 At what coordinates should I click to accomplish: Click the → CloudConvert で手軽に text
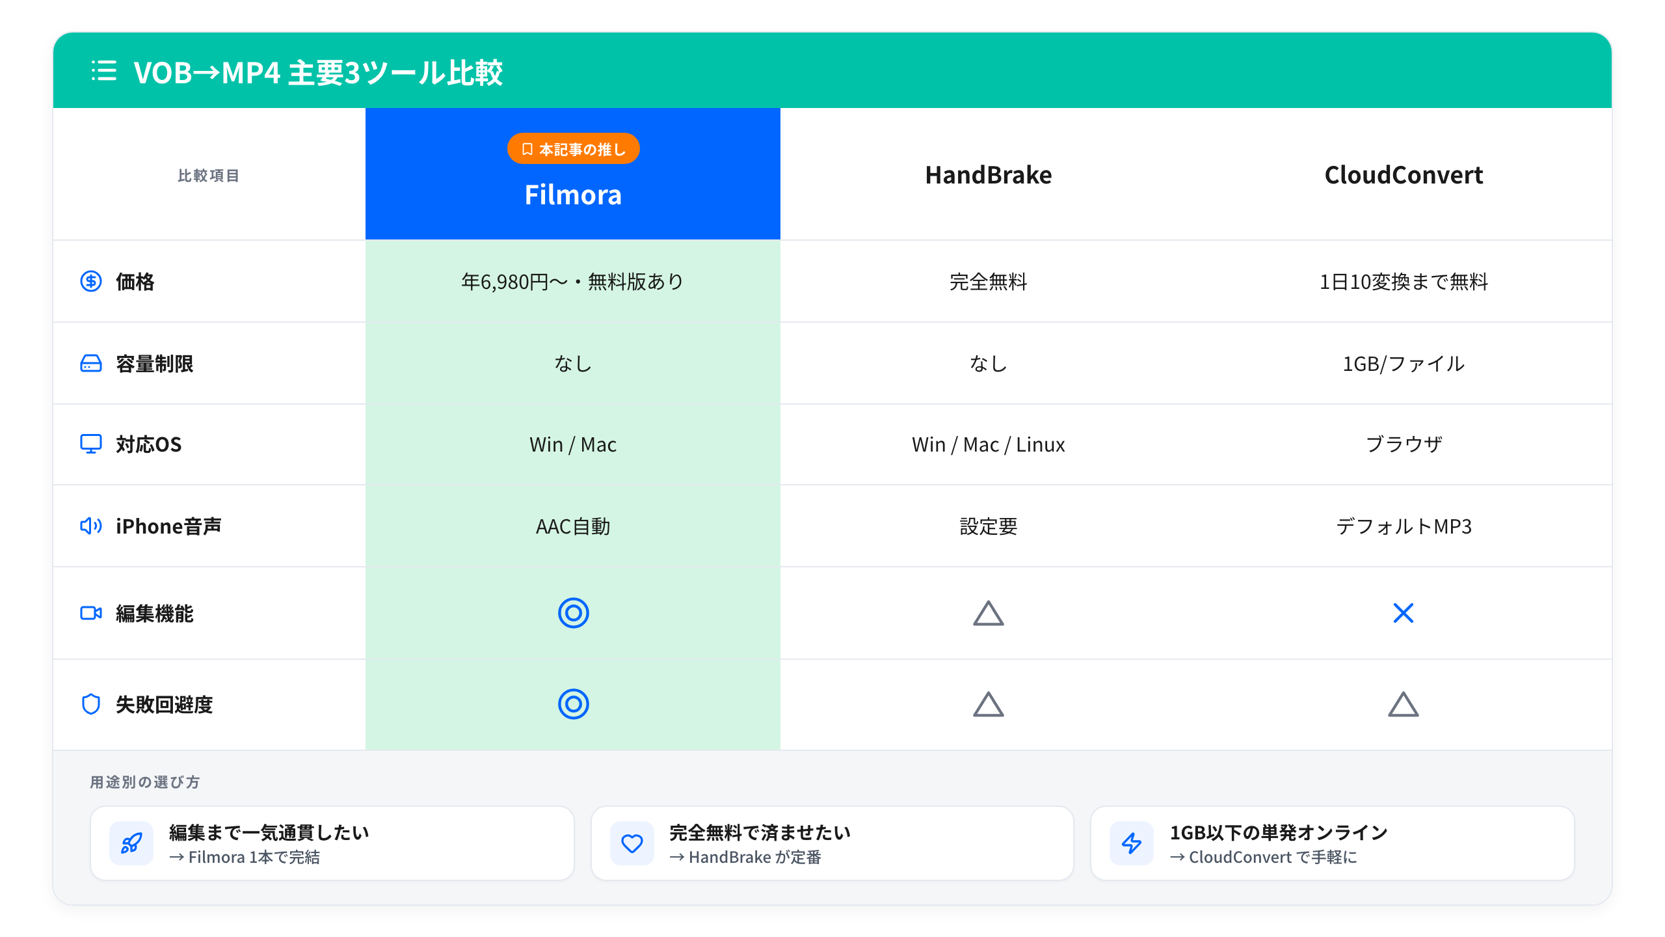(x=1264, y=858)
